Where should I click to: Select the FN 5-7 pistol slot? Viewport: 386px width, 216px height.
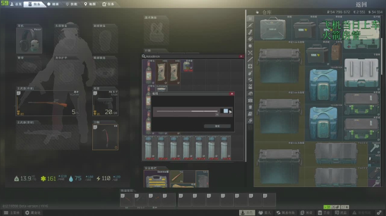pyautogui.click(x=106, y=103)
